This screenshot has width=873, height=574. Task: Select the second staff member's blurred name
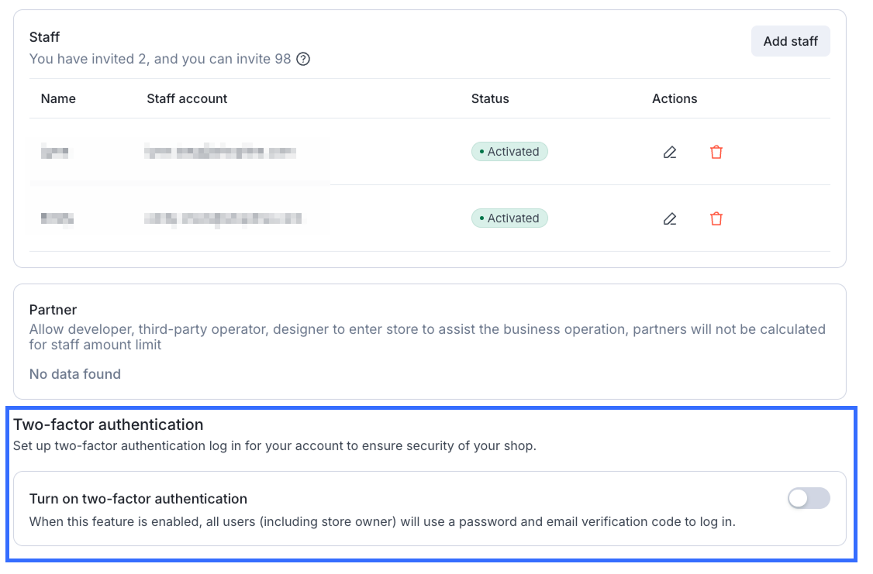click(57, 218)
